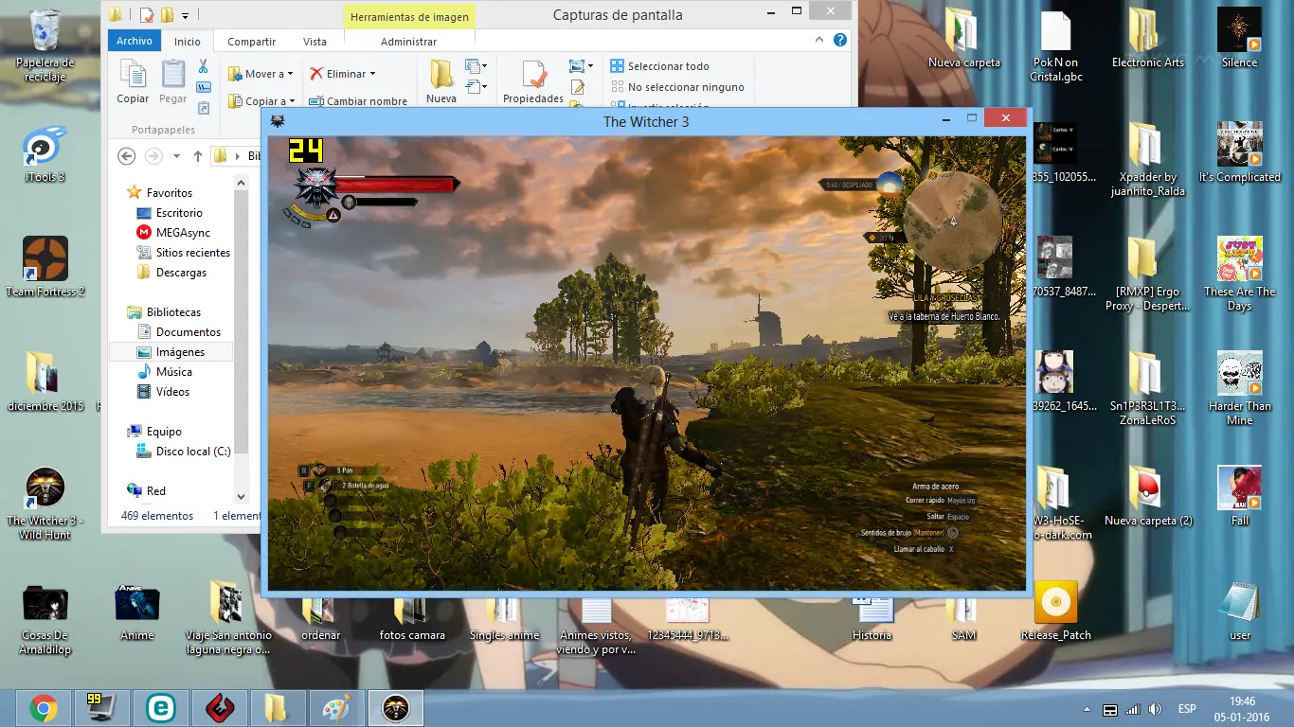Switch to the Administrar ribbon tab
The height and width of the screenshot is (727, 1294).
(408, 42)
